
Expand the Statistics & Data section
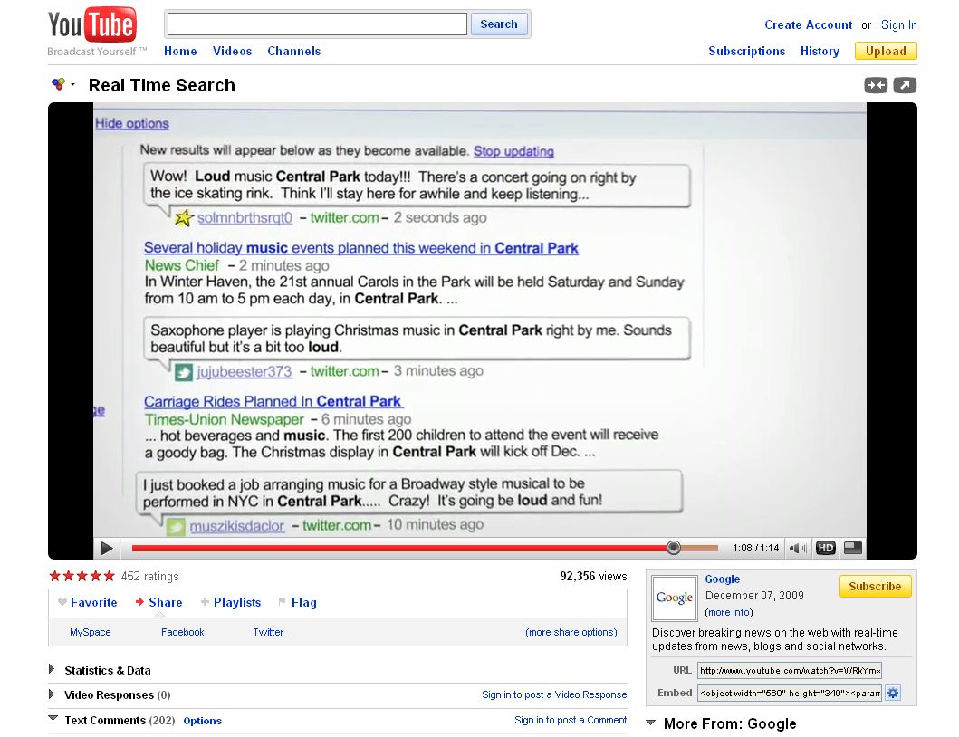(52, 670)
